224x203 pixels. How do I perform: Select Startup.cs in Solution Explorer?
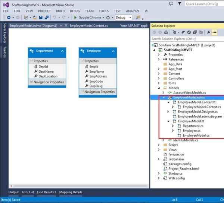click(175, 174)
